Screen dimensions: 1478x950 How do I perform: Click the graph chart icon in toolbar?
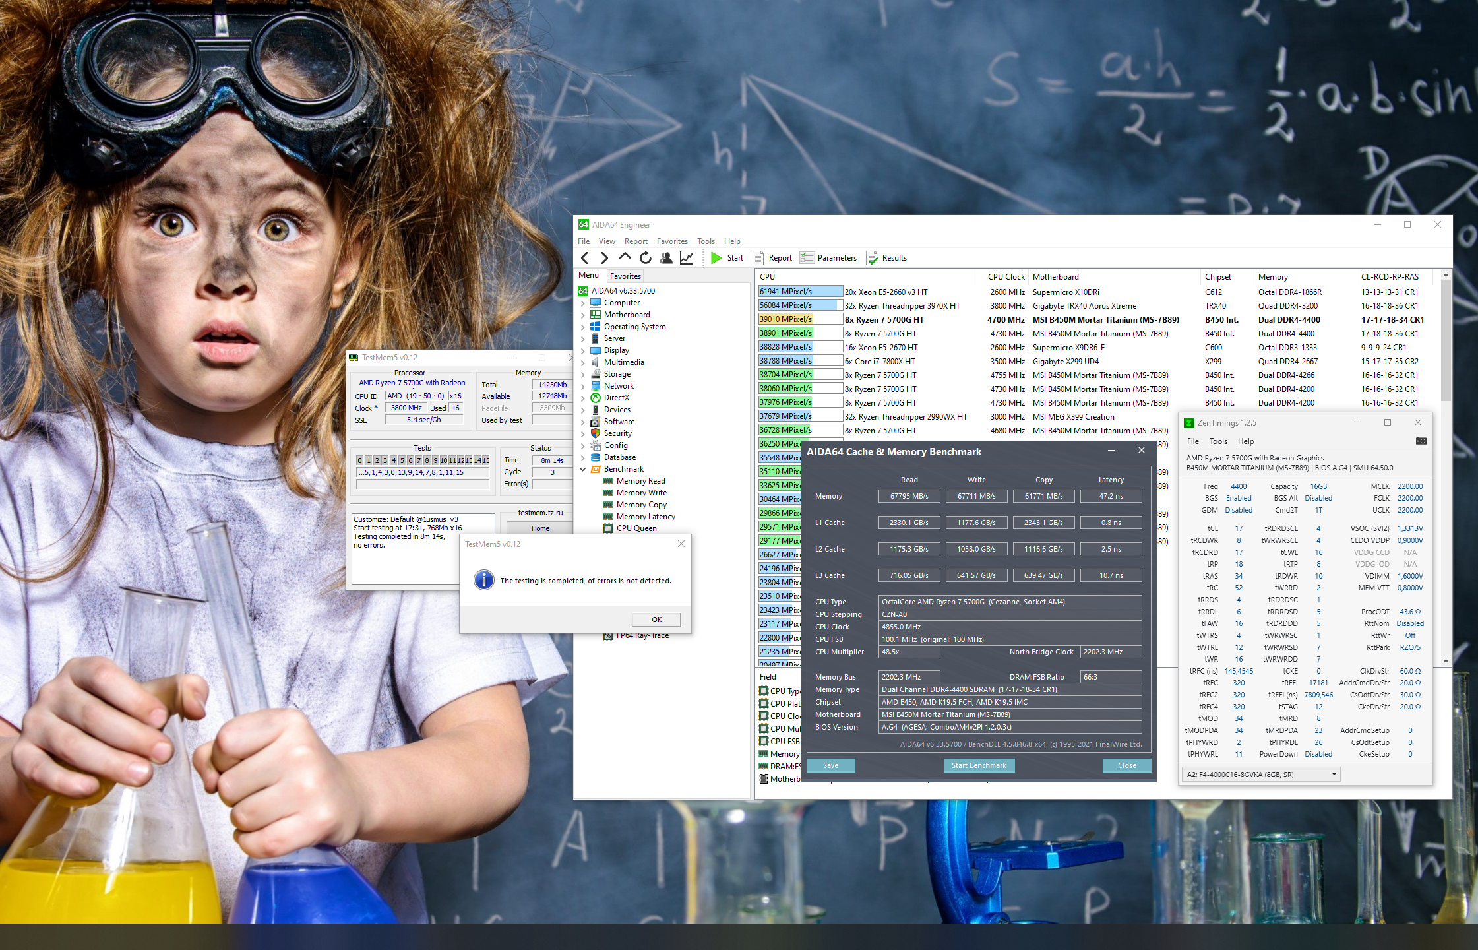pyautogui.click(x=687, y=258)
